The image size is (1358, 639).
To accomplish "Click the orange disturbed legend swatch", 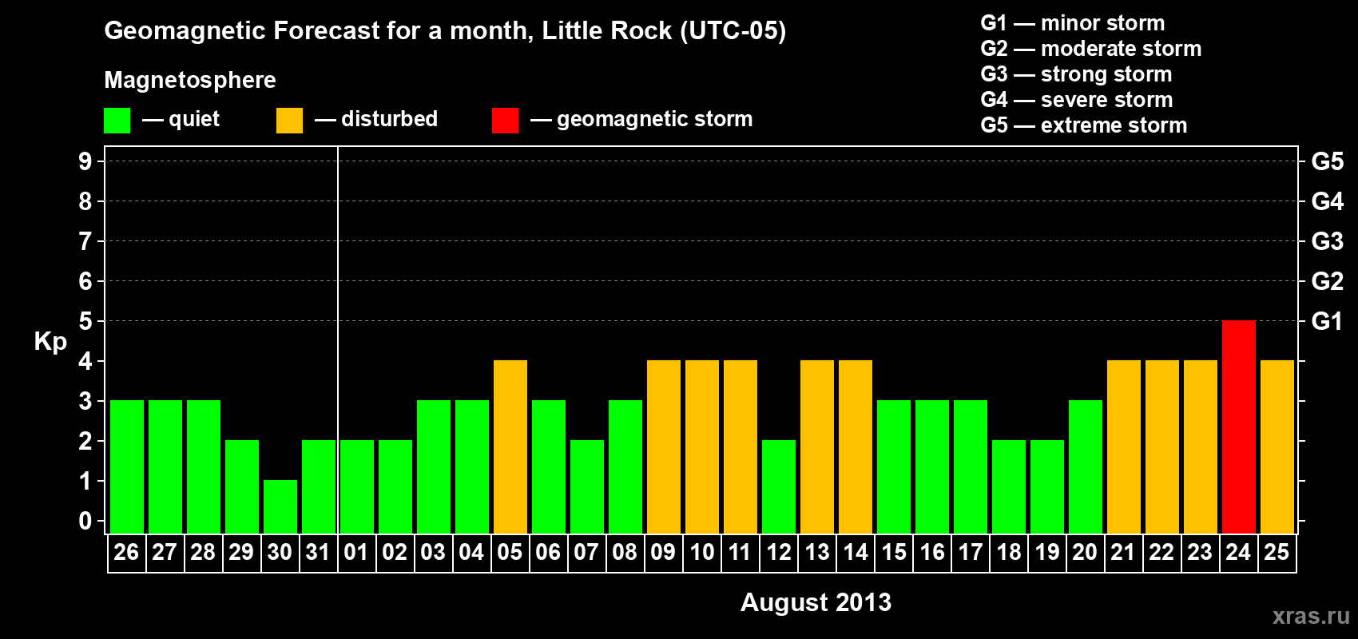I will point(289,121).
